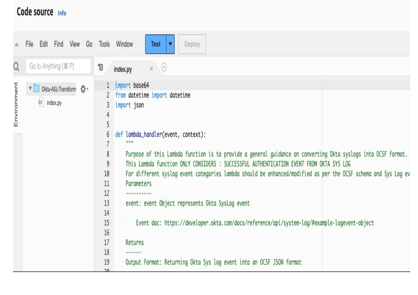Open the File menu
The height and width of the screenshot is (295, 418).
(x=29, y=44)
